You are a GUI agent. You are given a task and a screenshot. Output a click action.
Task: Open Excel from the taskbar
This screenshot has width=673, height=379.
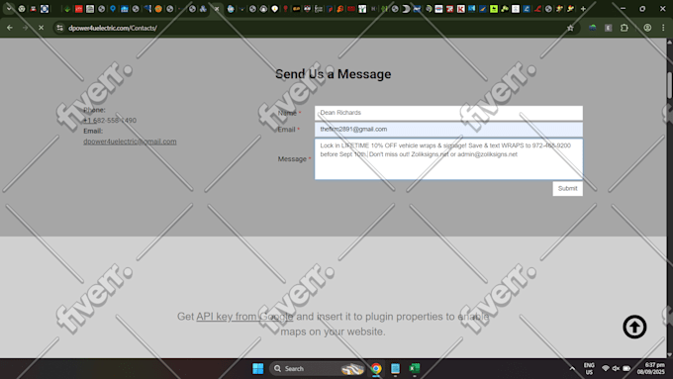(x=414, y=368)
